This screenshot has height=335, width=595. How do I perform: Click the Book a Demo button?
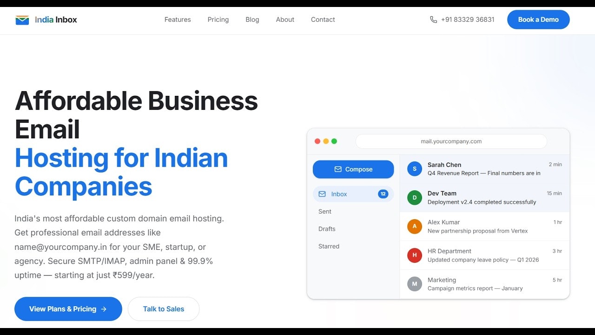tap(538, 20)
